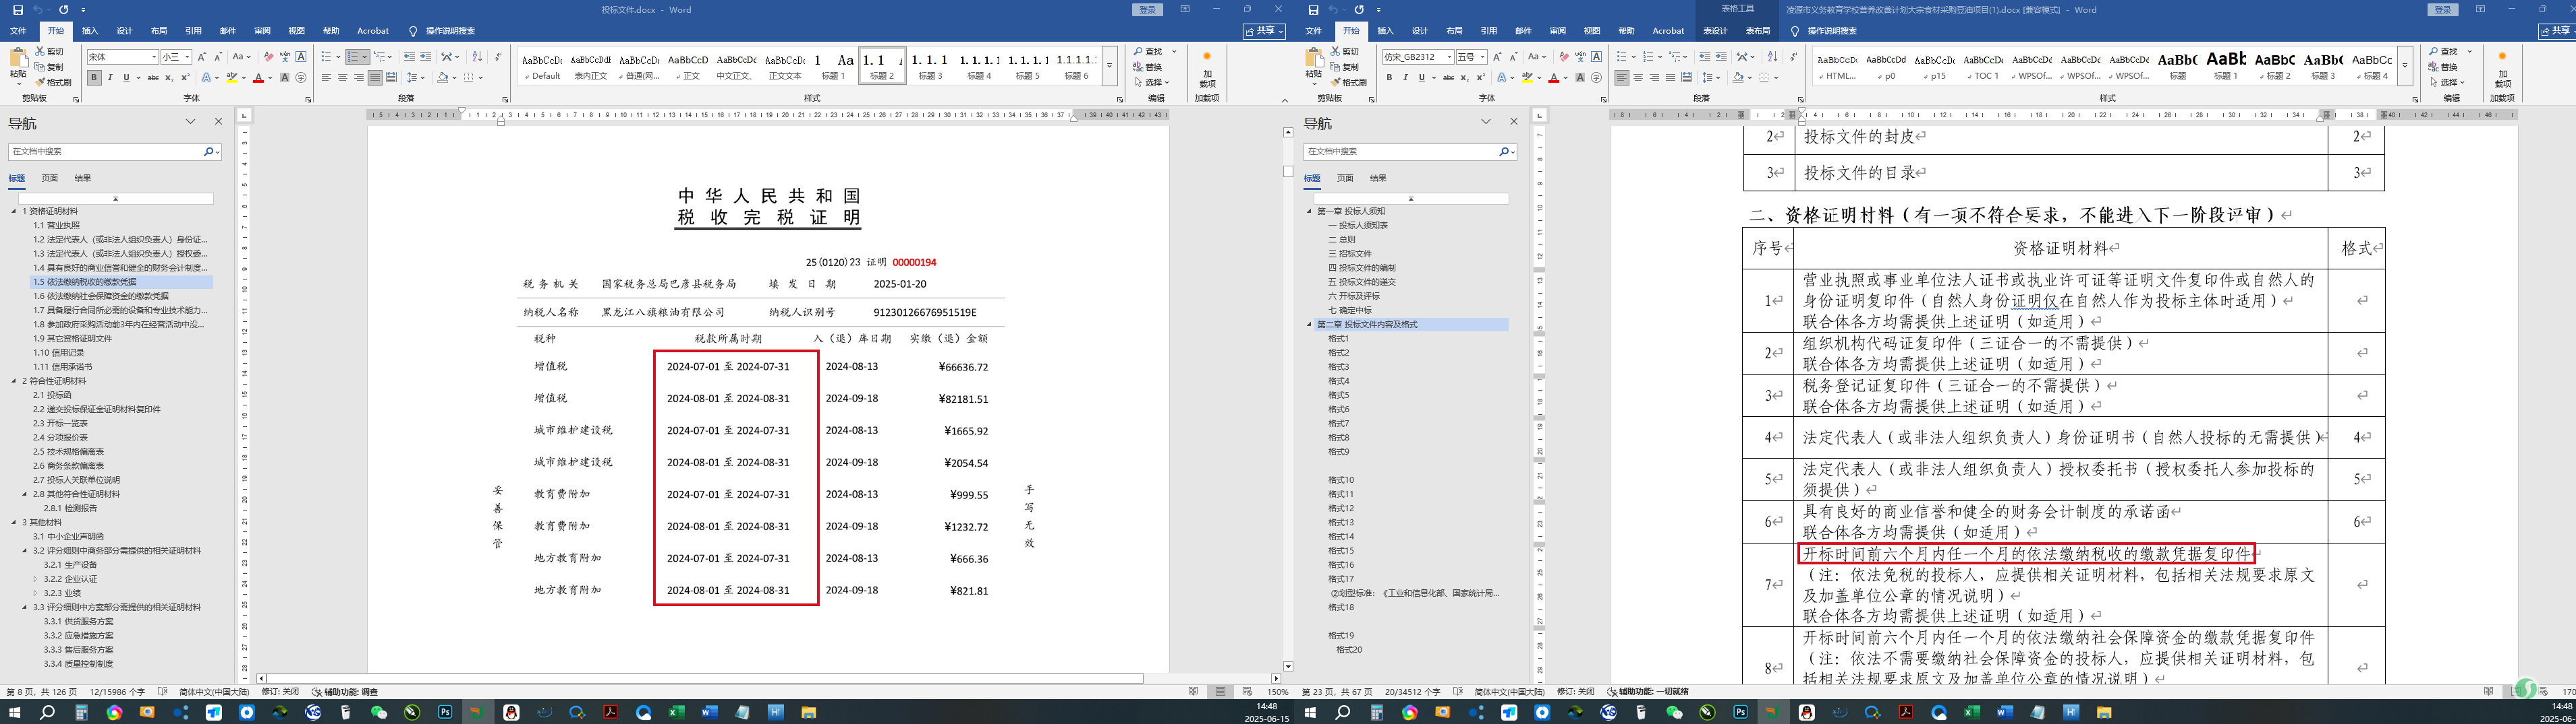
Task: Select '1.6 依法缴纳社会保障资金的缴款凭据' in navigation pane
Action: [100, 296]
